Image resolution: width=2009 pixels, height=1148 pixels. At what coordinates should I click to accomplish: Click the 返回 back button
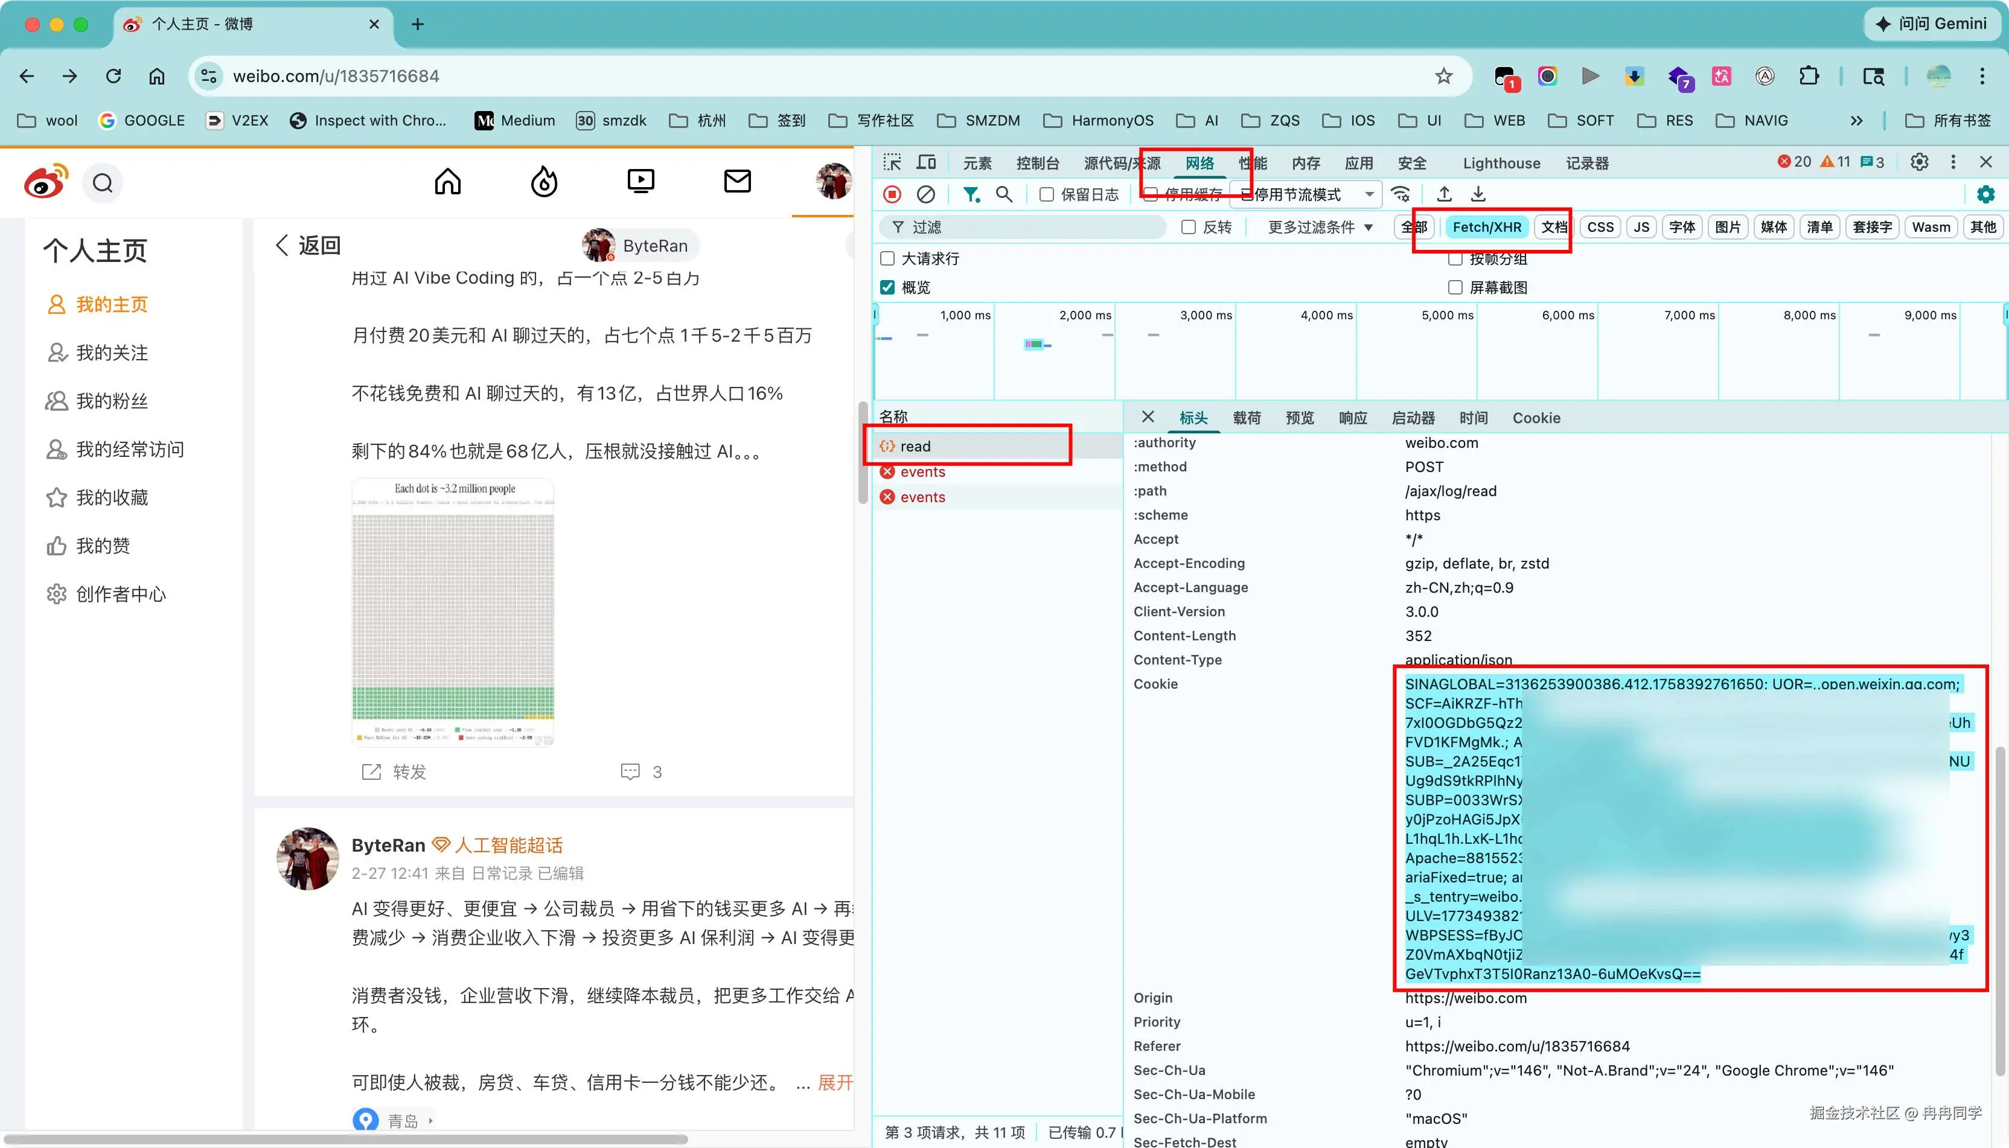click(308, 245)
